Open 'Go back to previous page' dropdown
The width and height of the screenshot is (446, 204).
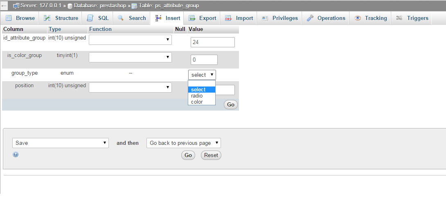tap(184, 143)
